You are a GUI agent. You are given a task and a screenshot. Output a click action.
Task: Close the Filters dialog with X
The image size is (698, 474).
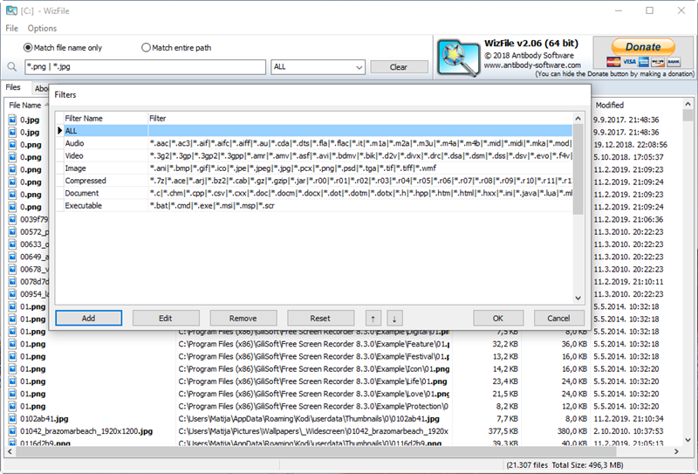pos(579,93)
